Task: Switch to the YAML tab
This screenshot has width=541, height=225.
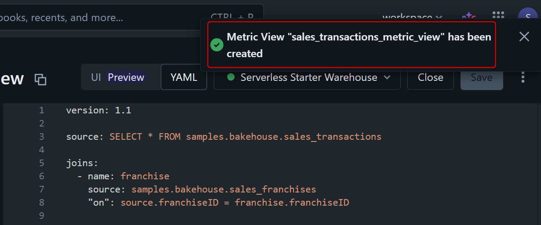Action: [184, 77]
